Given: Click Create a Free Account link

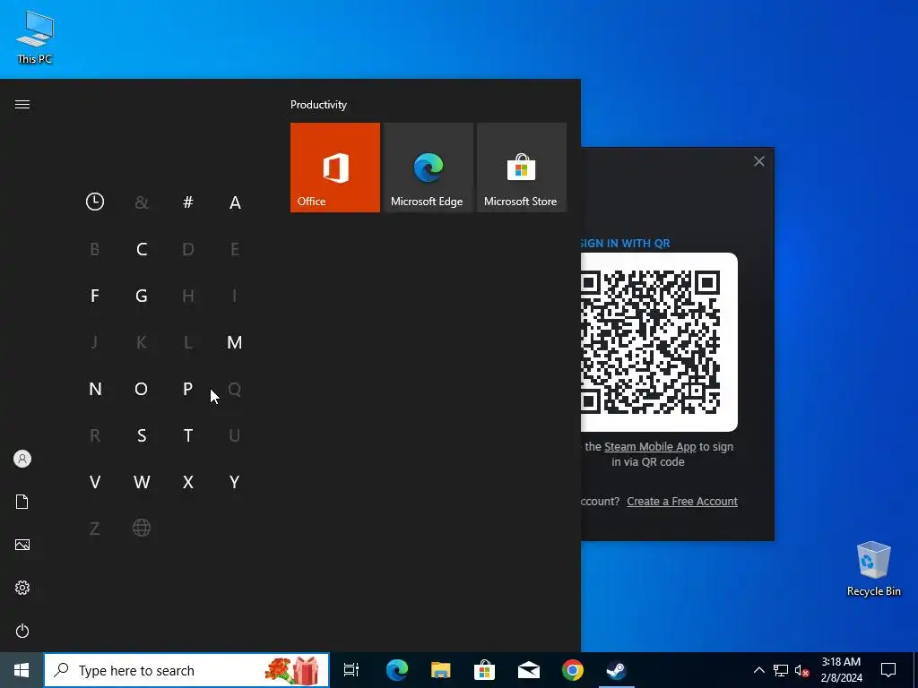Looking at the screenshot, I should coord(682,502).
